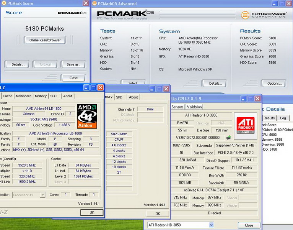The width and height of the screenshot is (293, 230).
Task: Close the rear CPU-Z window with X
Action: coord(166,89)
